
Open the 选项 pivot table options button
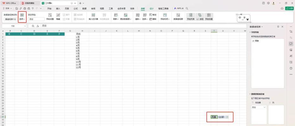(x=22, y=16)
